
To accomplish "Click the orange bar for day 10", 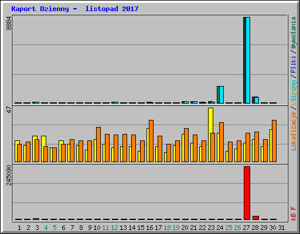I will point(98,144).
